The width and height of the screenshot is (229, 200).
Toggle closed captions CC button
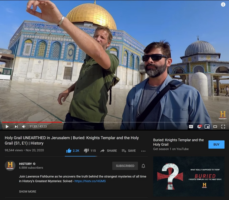click(191, 126)
